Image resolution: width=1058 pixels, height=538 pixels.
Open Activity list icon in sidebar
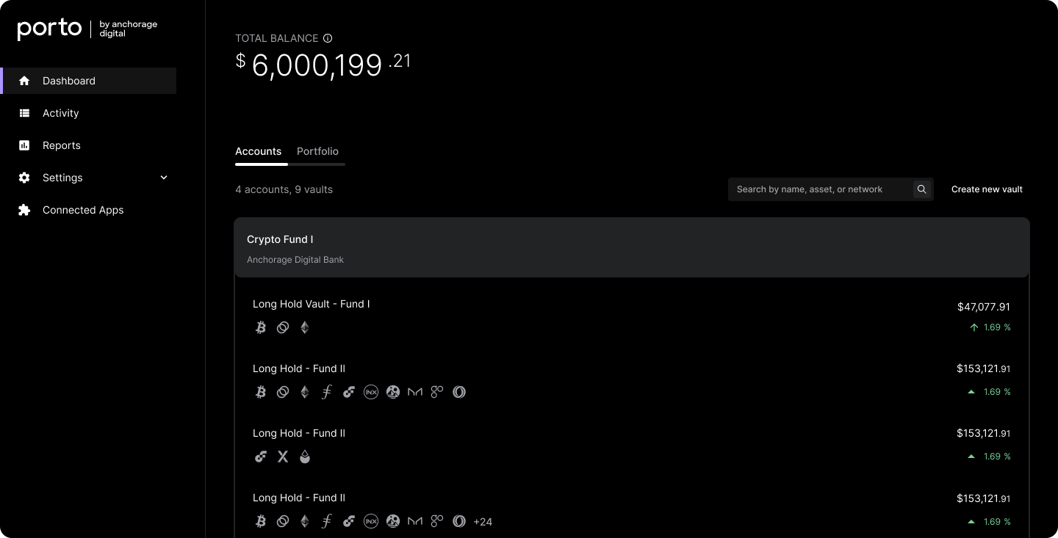[x=24, y=113]
